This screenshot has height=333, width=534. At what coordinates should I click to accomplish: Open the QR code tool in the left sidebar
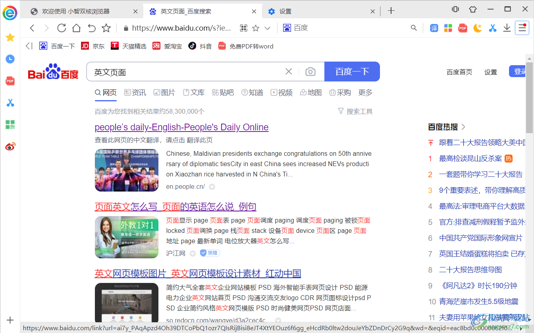[x=10, y=124]
